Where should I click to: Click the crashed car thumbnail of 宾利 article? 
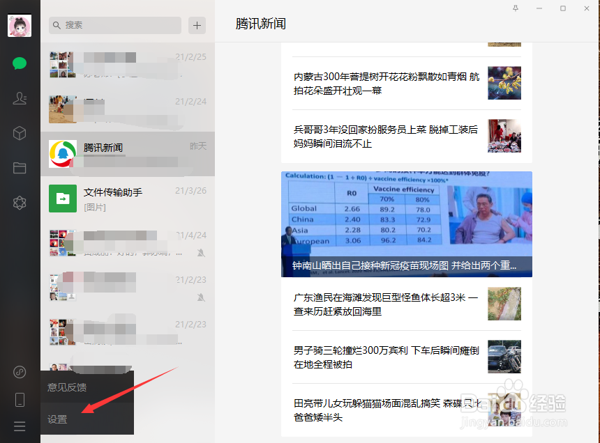(x=504, y=357)
